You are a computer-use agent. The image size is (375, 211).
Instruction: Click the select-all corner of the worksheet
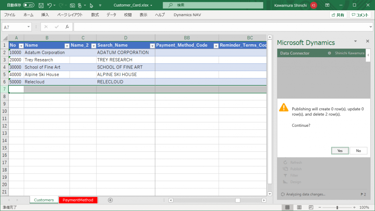click(5, 38)
